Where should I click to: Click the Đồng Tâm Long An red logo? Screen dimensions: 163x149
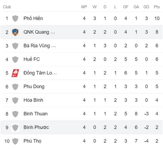pyautogui.click(x=15, y=73)
